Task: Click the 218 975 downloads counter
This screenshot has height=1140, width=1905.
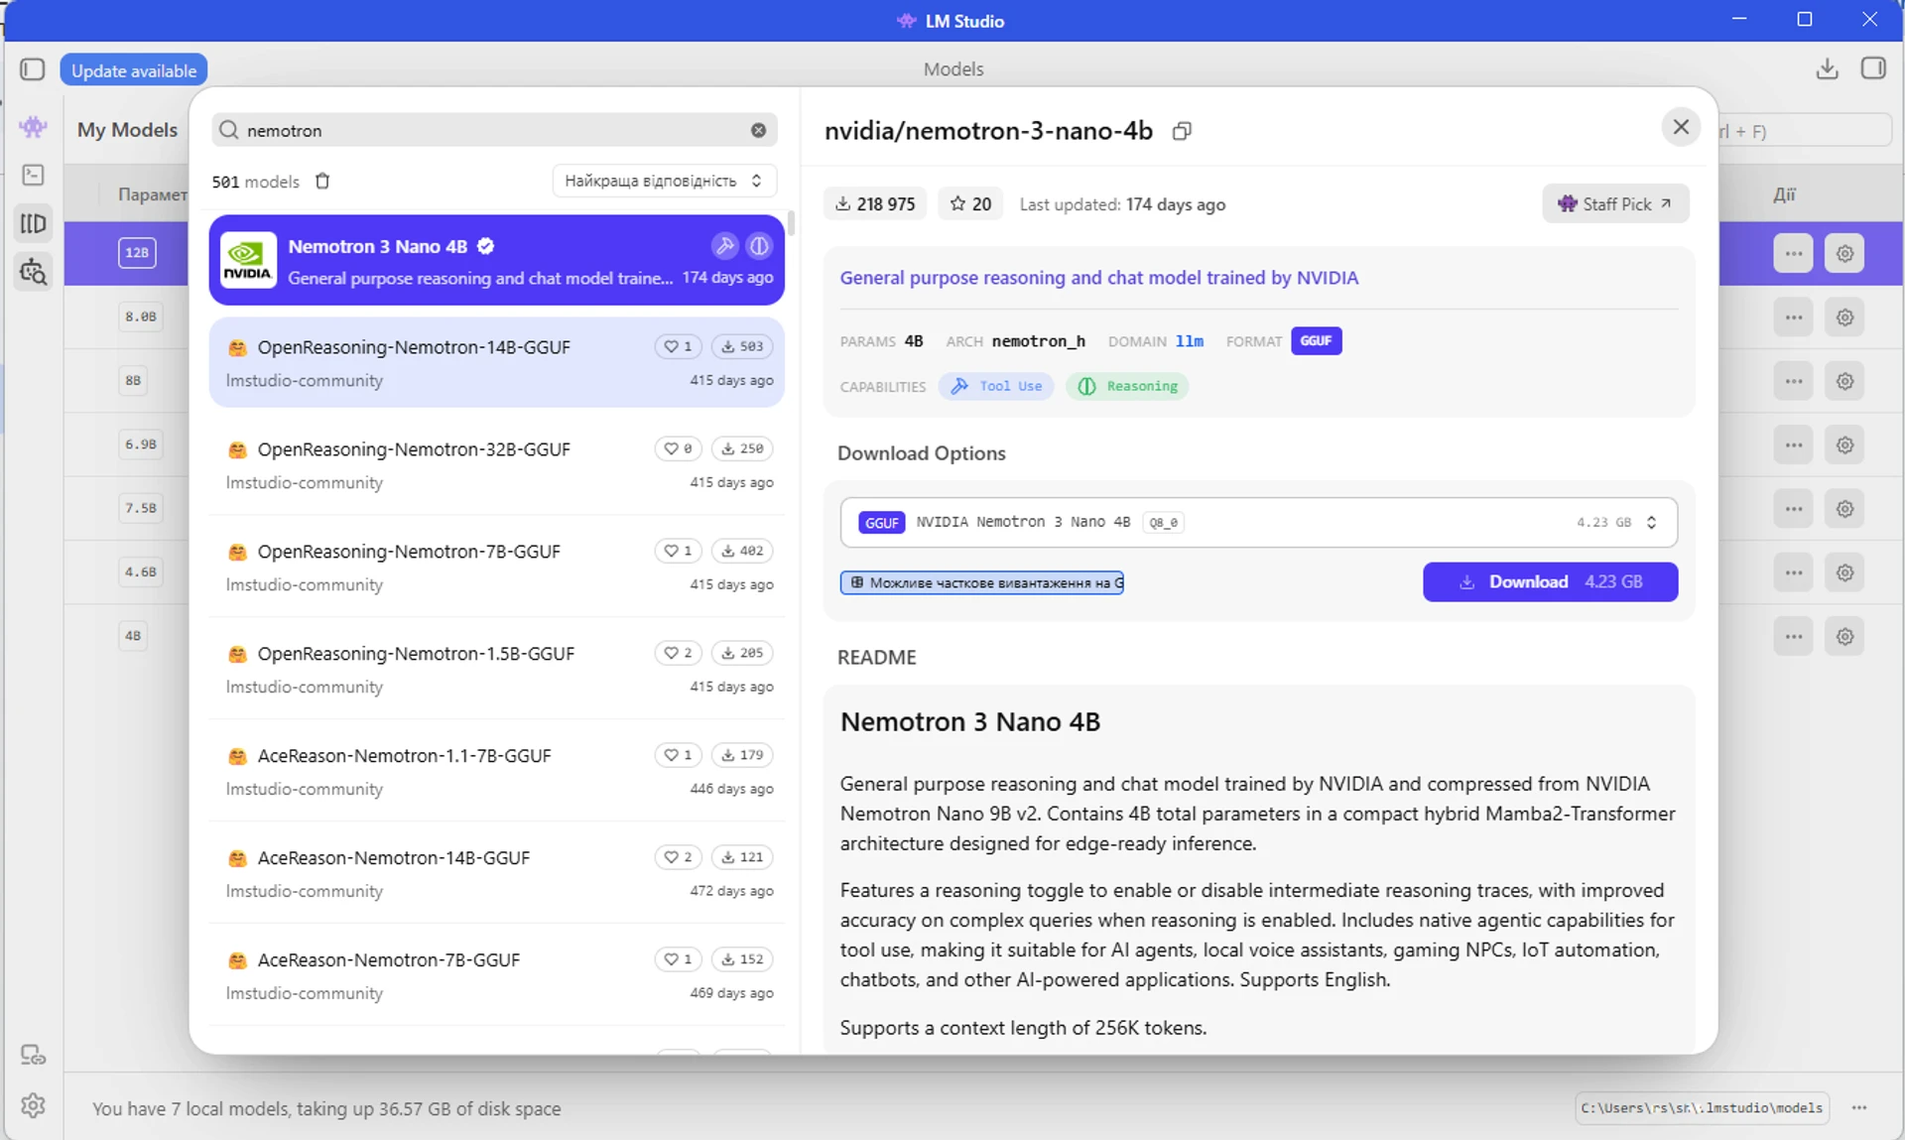Action: pos(875,204)
